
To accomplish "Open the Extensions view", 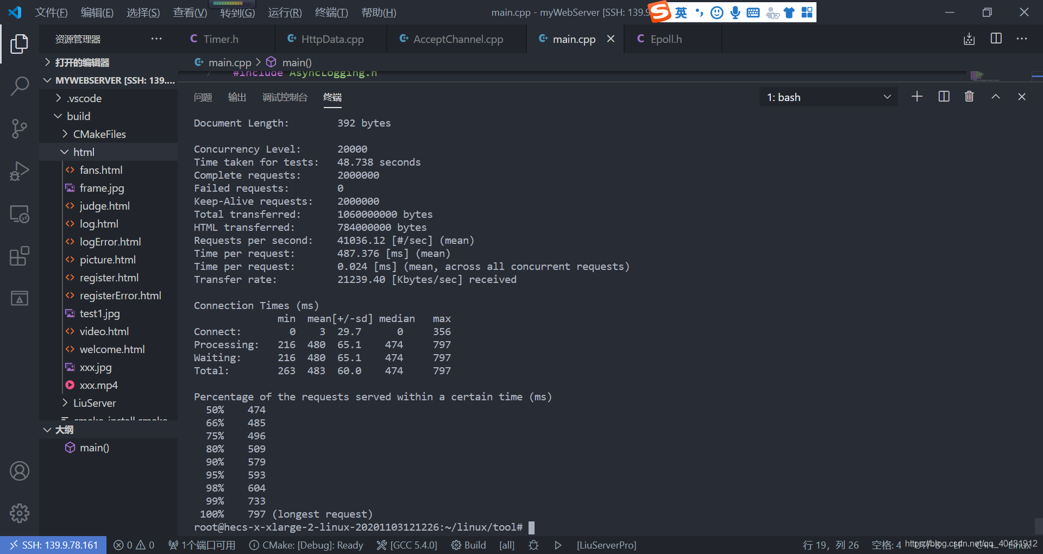I will tap(20, 256).
